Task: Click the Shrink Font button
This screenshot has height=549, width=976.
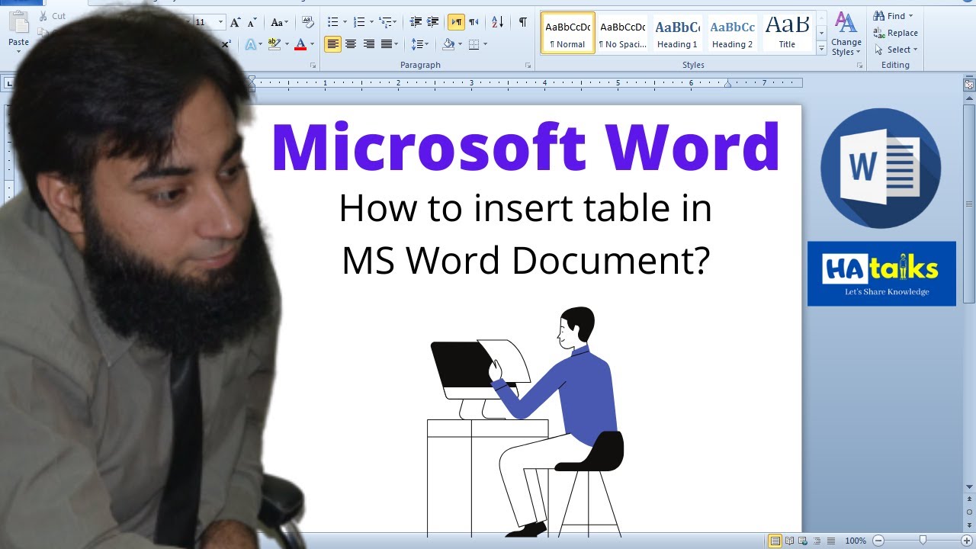Action: point(252,22)
